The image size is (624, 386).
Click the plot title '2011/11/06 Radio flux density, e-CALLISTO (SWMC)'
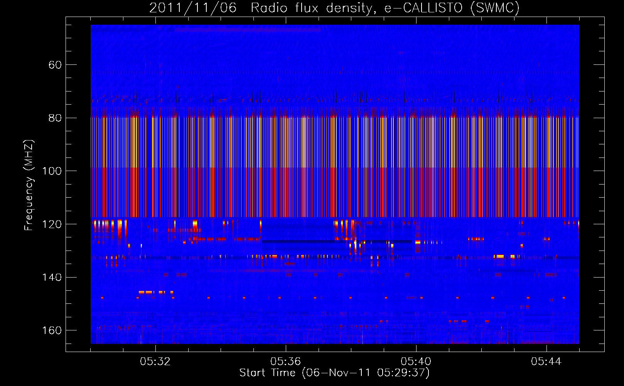[x=334, y=8]
